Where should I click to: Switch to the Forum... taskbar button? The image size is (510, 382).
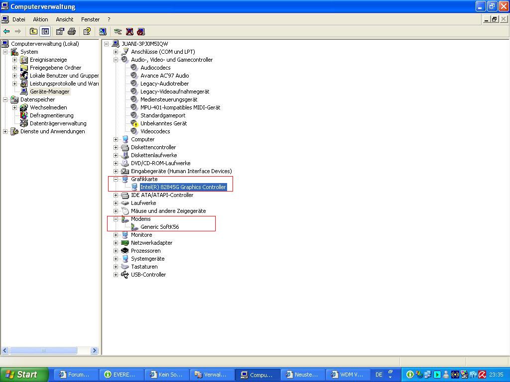(x=75, y=375)
